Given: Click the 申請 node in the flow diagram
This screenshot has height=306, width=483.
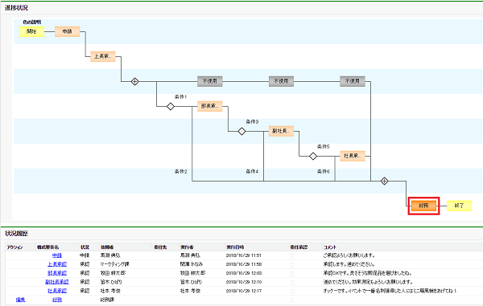Looking at the screenshot, I should coord(67,31).
